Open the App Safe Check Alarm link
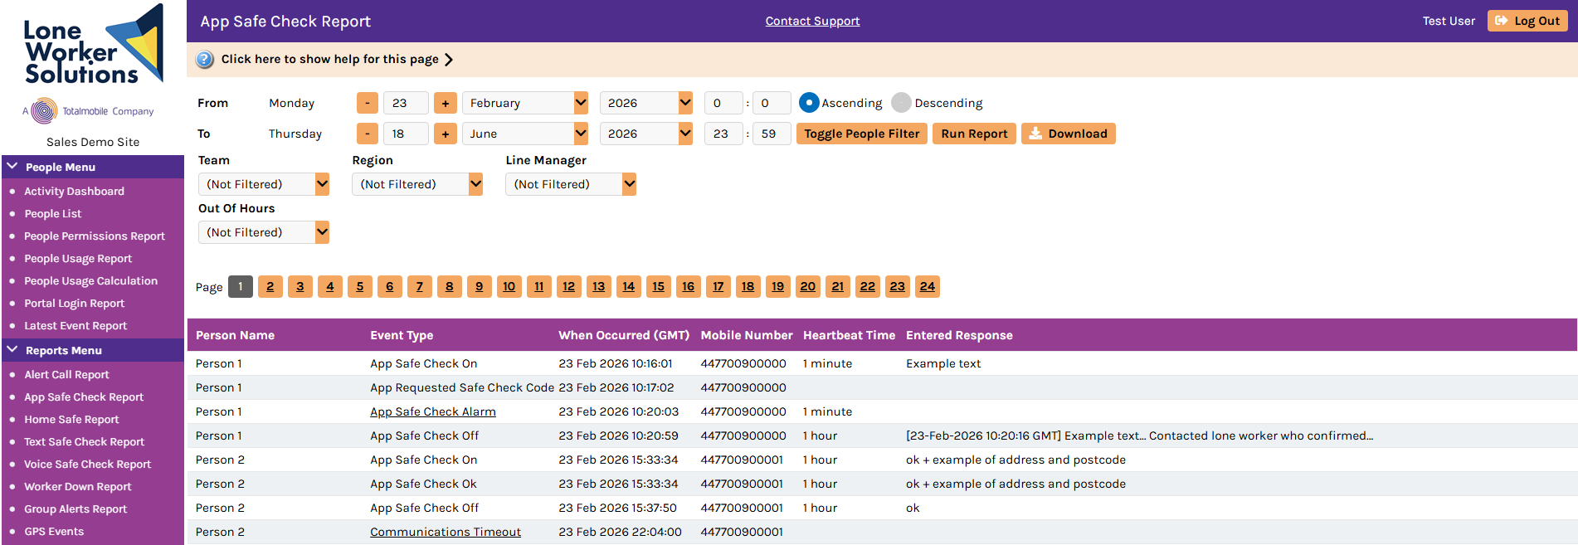The height and width of the screenshot is (545, 1578). [433, 411]
